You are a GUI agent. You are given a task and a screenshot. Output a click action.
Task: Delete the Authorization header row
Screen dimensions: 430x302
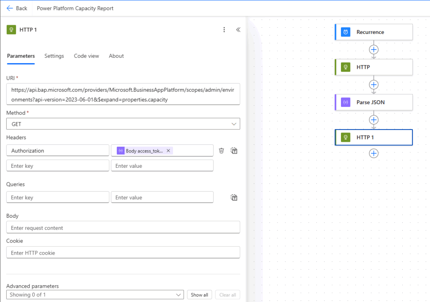(x=221, y=151)
